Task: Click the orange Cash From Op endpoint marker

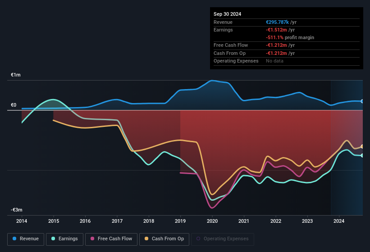Action: [x=362, y=147]
